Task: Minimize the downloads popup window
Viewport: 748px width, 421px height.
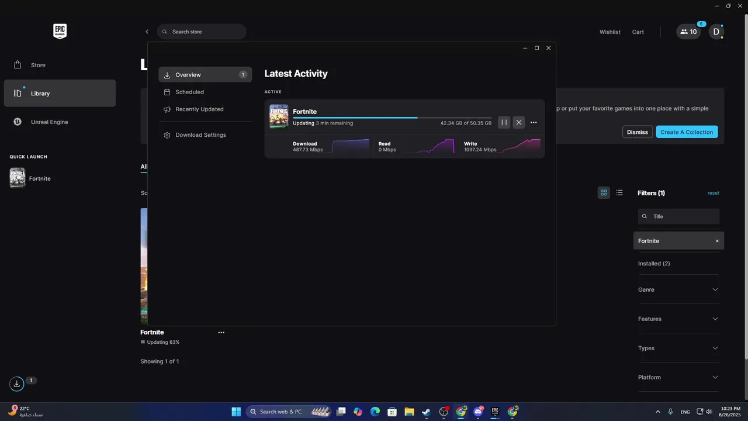Action: [x=525, y=48]
